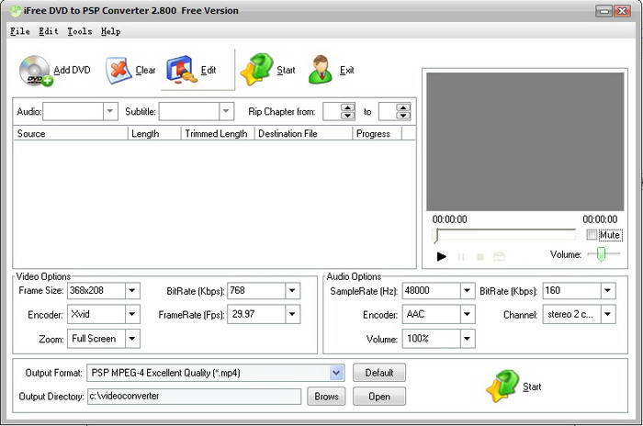Expand the audio Volume 100% dropdown
The image size is (643, 426).
coord(467,339)
